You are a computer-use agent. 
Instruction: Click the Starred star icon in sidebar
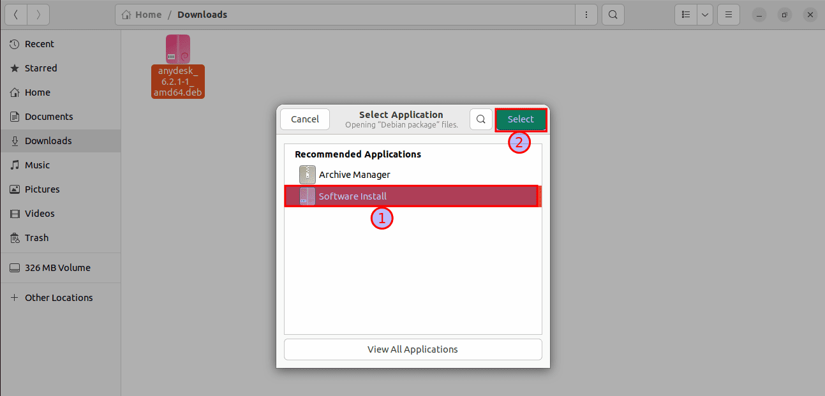point(15,68)
